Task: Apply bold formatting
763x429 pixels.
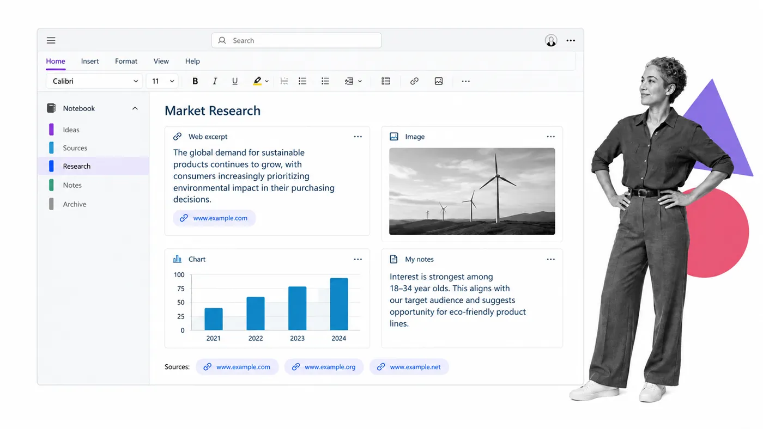Action: click(195, 81)
